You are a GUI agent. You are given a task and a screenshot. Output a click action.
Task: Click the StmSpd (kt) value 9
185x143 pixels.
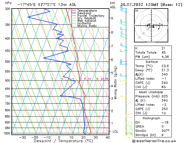(x=162, y=135)
